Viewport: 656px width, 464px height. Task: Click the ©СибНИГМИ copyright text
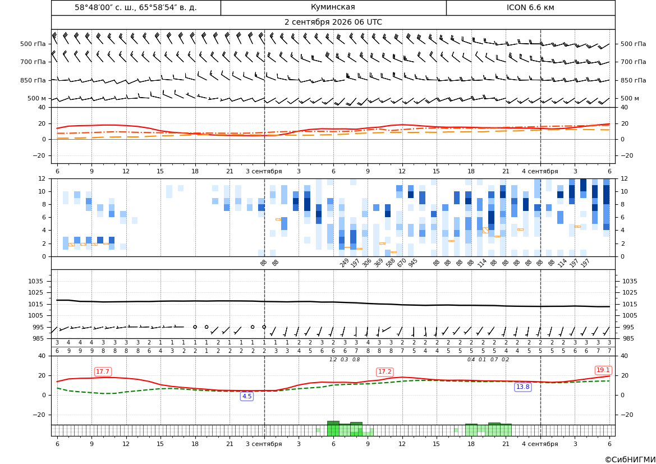coord(630,460)
